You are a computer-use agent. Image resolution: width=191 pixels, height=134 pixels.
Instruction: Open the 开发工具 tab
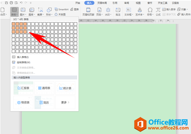pos(162,3)
